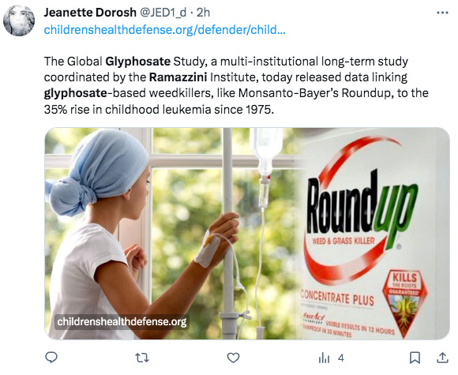Open the three-dot more options menu
This screenshot has height=375, width=458.
[442, 13]
